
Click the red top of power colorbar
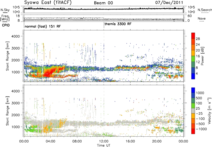click(193, 36)
